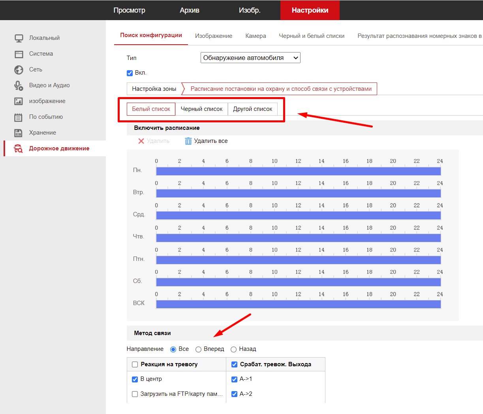Screen dimensions: 483x414
Task: Select the Белый список tab
Action: point(151,109)
